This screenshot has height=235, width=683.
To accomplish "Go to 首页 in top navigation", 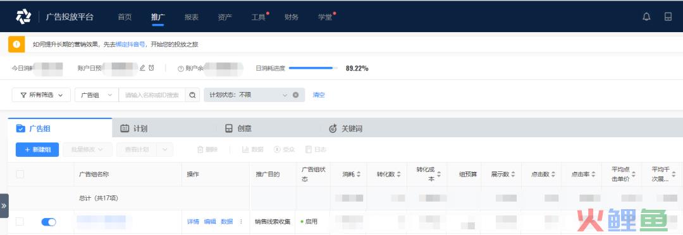I will [x=125, y=17].
